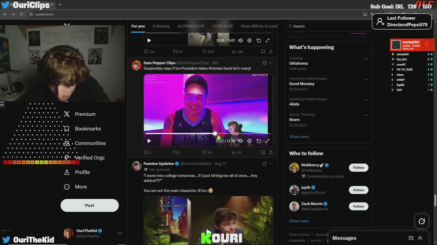Open the Fuentes Updates KOURI video thumbnail
The image size is (437, 245).
[208, 220]
